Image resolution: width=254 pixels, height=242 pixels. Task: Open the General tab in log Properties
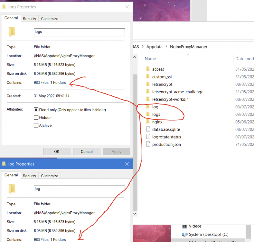[x=11, y=175]
